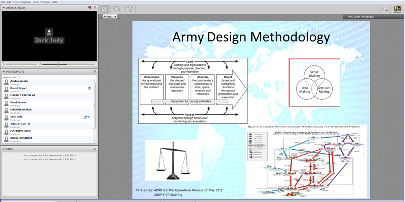
Task: Collapse the Participants panel
Action: click(x=4, y=72)
